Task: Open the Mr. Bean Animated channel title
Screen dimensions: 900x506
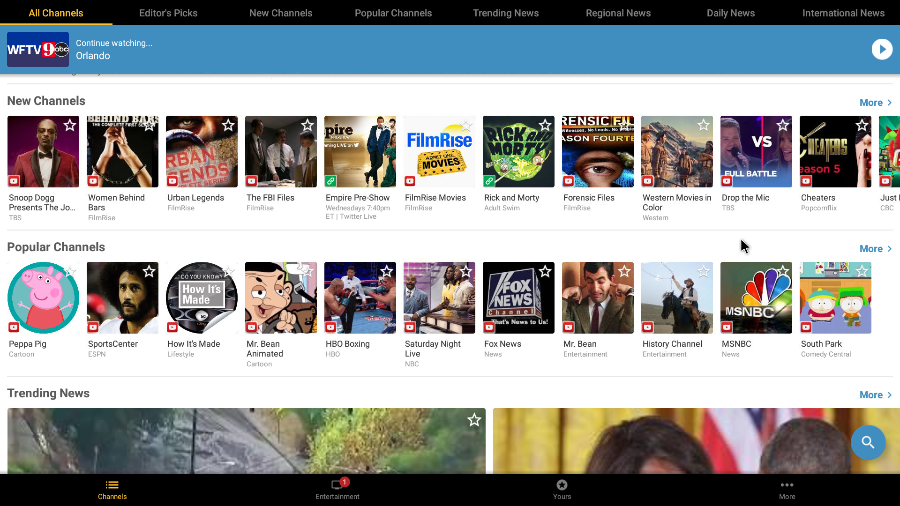Action: pos(265,349)
